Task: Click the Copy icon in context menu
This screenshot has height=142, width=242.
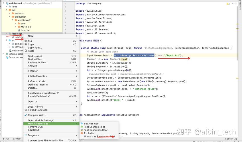Action: [x=26, y=44]
